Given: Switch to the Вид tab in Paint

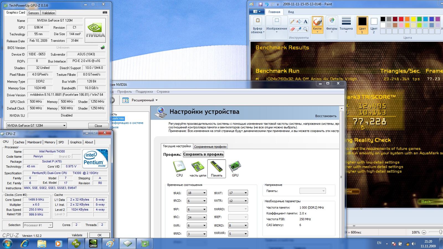Looking at the screenshot, I should pos(291,12).
